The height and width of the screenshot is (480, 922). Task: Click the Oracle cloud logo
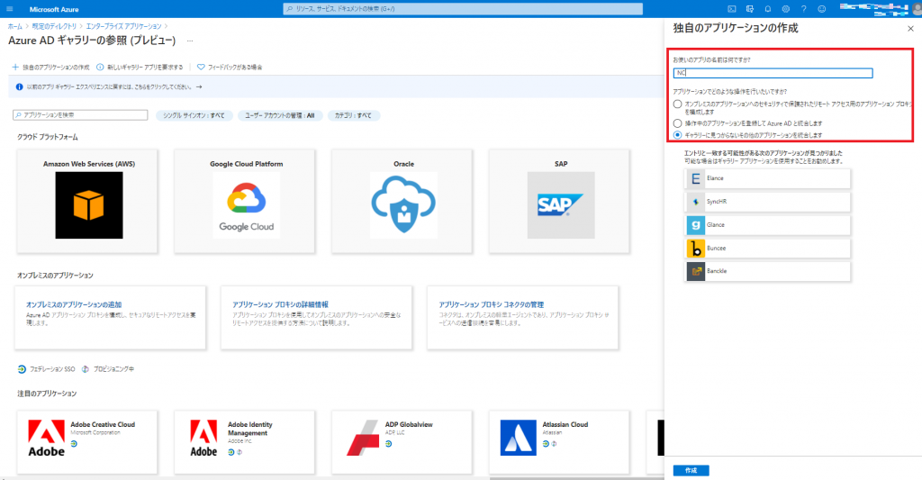pos(403,205)
